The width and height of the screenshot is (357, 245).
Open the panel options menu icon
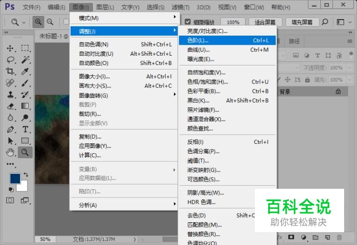[350, 41]
